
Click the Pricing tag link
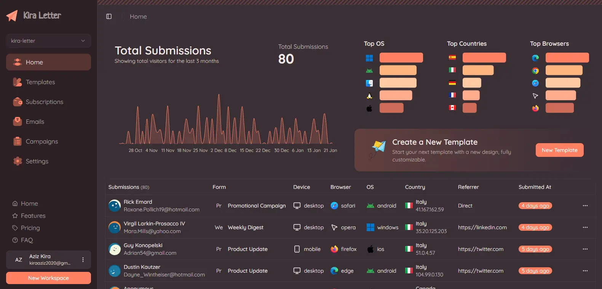click(30, 228)
